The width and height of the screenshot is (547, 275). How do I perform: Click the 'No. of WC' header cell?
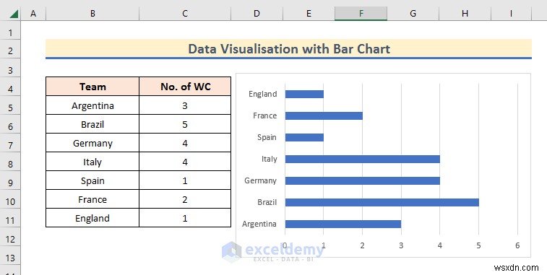point(185,87)
